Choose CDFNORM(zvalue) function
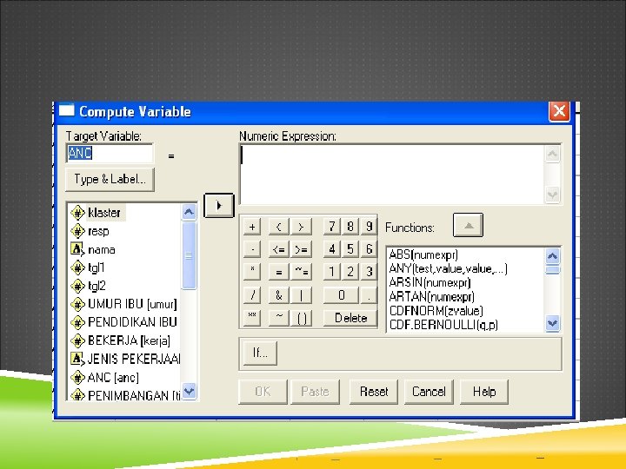The height and width of the screenshot is (469, 626). (436, 310)
